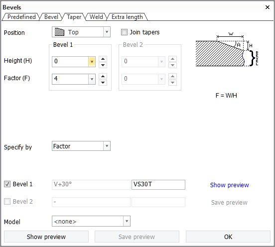This screenshot has width=275, height=247.
Task: Decrease Bevel 1 Height with down arrow
Action: click(103, 65)
